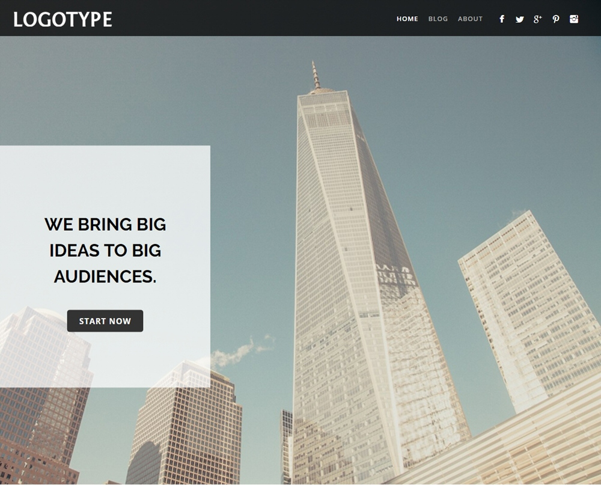Click the Start Now button
This screenshot has width=601, height=485.
[105, 321]
